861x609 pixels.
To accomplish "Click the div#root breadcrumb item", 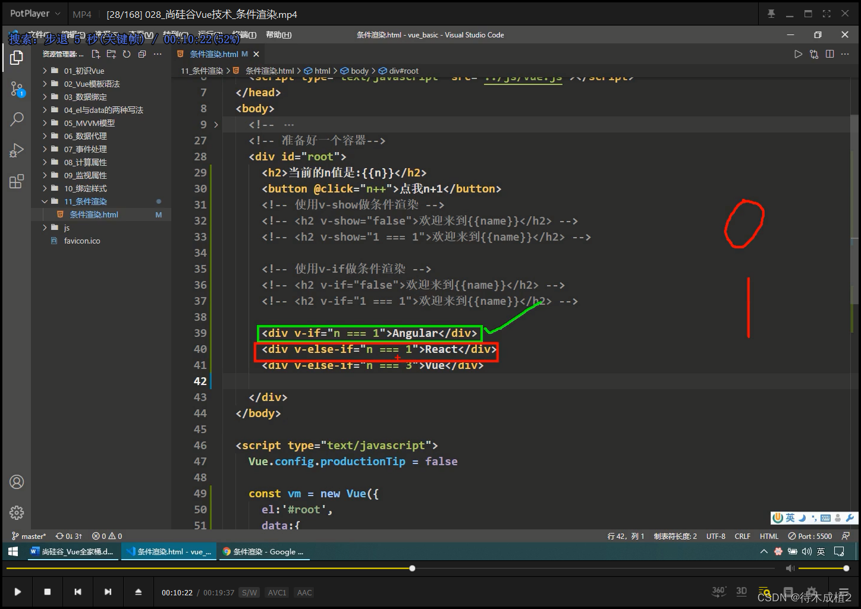I will click(404, 71).
